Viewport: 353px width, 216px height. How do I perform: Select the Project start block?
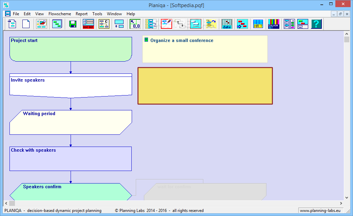point(71,49)
